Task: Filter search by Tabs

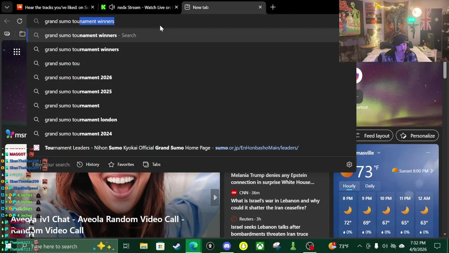Action: pyautogui.click(x=152, y=164)
